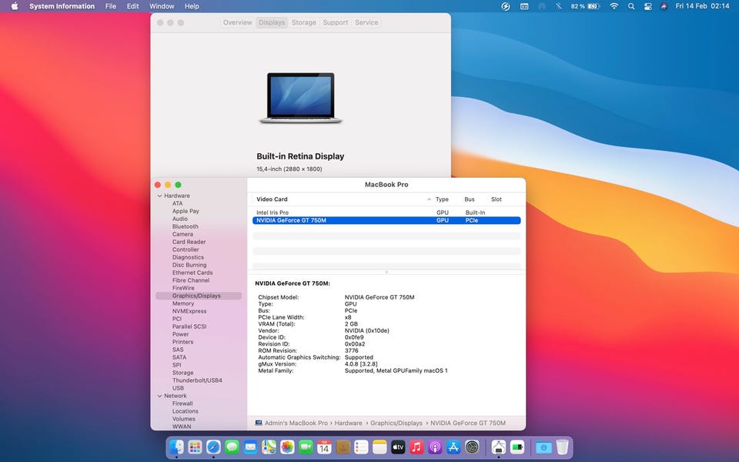Click the lightning bolt menu bar icon
Viewport: 739px width, 462px height.
tap(505, 6)
